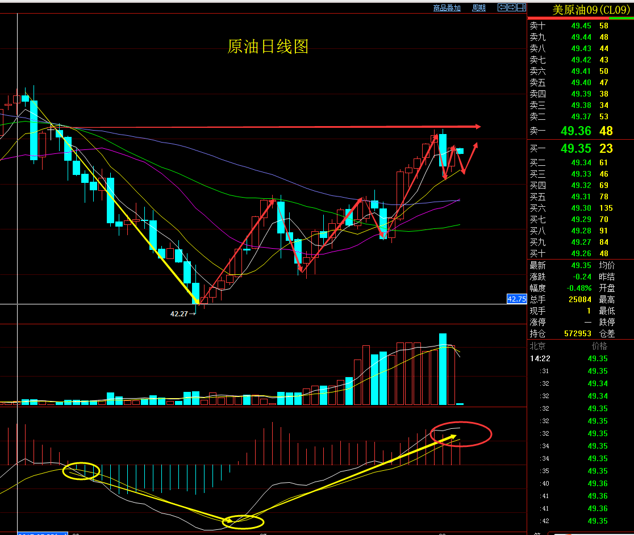This screenshot has height=535, width=634.
Task: Click the 涨停 limit-up label
Action: click(538, 322)
